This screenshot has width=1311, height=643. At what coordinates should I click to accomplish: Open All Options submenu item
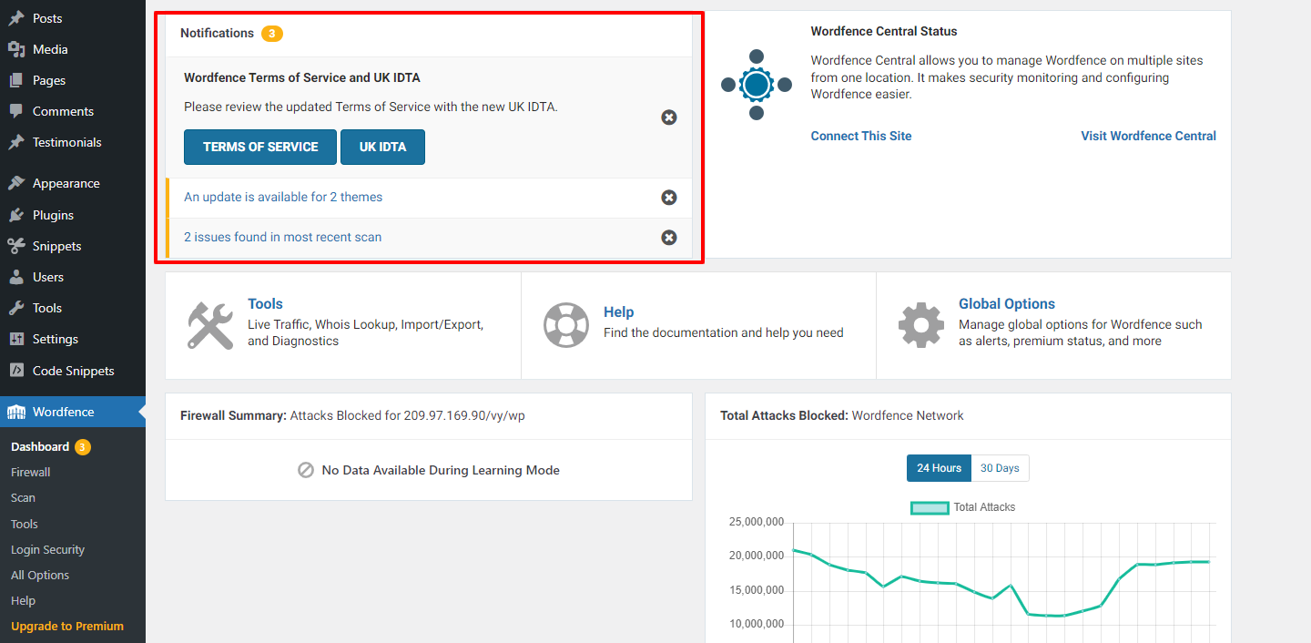tap(40, 576)
